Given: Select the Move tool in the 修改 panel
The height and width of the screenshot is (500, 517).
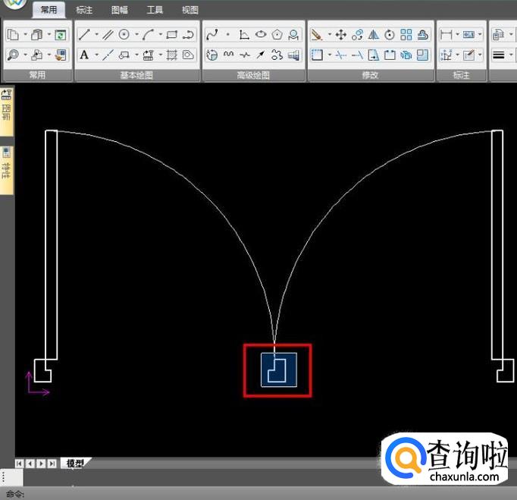Looking at the screenshot, I should point(341,35).
